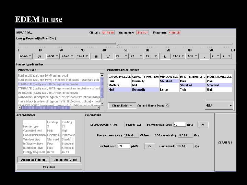This screenshot has height=185, width=247.
Task: Select Standard in INSULATION LEVEL column
Action: 219,85
